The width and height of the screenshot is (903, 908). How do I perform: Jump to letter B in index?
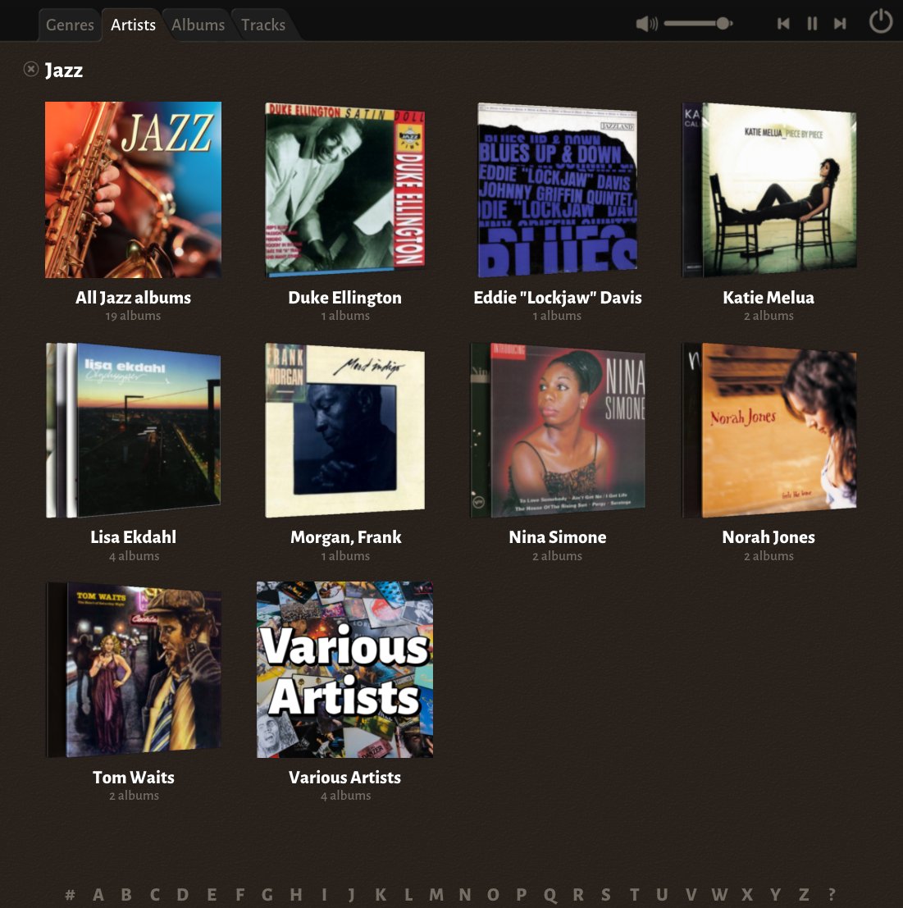click(126, 895)
